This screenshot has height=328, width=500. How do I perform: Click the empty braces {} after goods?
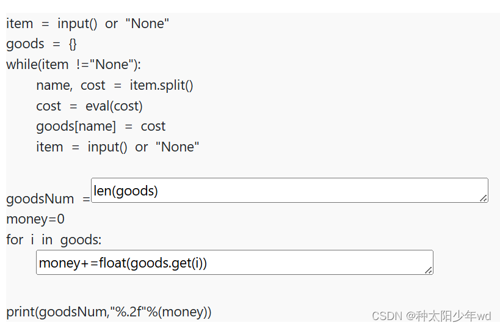pos(73,44)
